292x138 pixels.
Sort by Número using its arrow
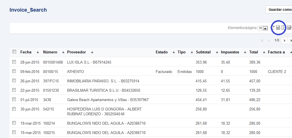pyautogui.click(x=63, y=52)
